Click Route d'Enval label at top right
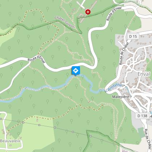This screenshot has width=152, height=152. 114,13
